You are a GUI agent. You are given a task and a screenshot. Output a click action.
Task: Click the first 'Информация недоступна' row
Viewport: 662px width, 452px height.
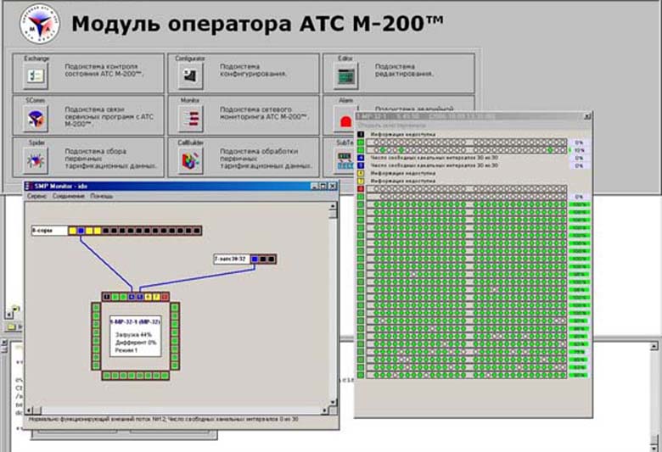tap(403, 135)
